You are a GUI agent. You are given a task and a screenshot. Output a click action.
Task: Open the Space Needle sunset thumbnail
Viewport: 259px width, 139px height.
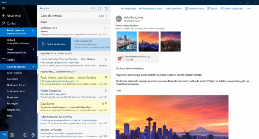tap(148, 41)
